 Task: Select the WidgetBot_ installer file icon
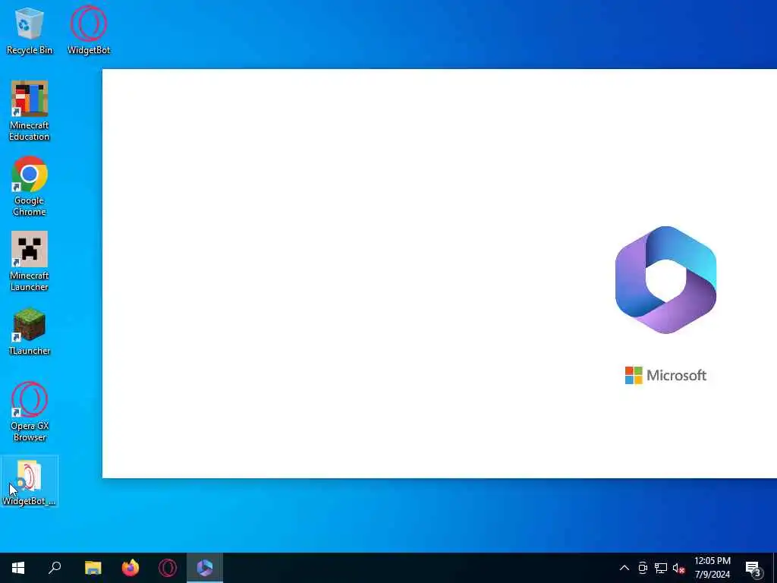tap(30, 482)
